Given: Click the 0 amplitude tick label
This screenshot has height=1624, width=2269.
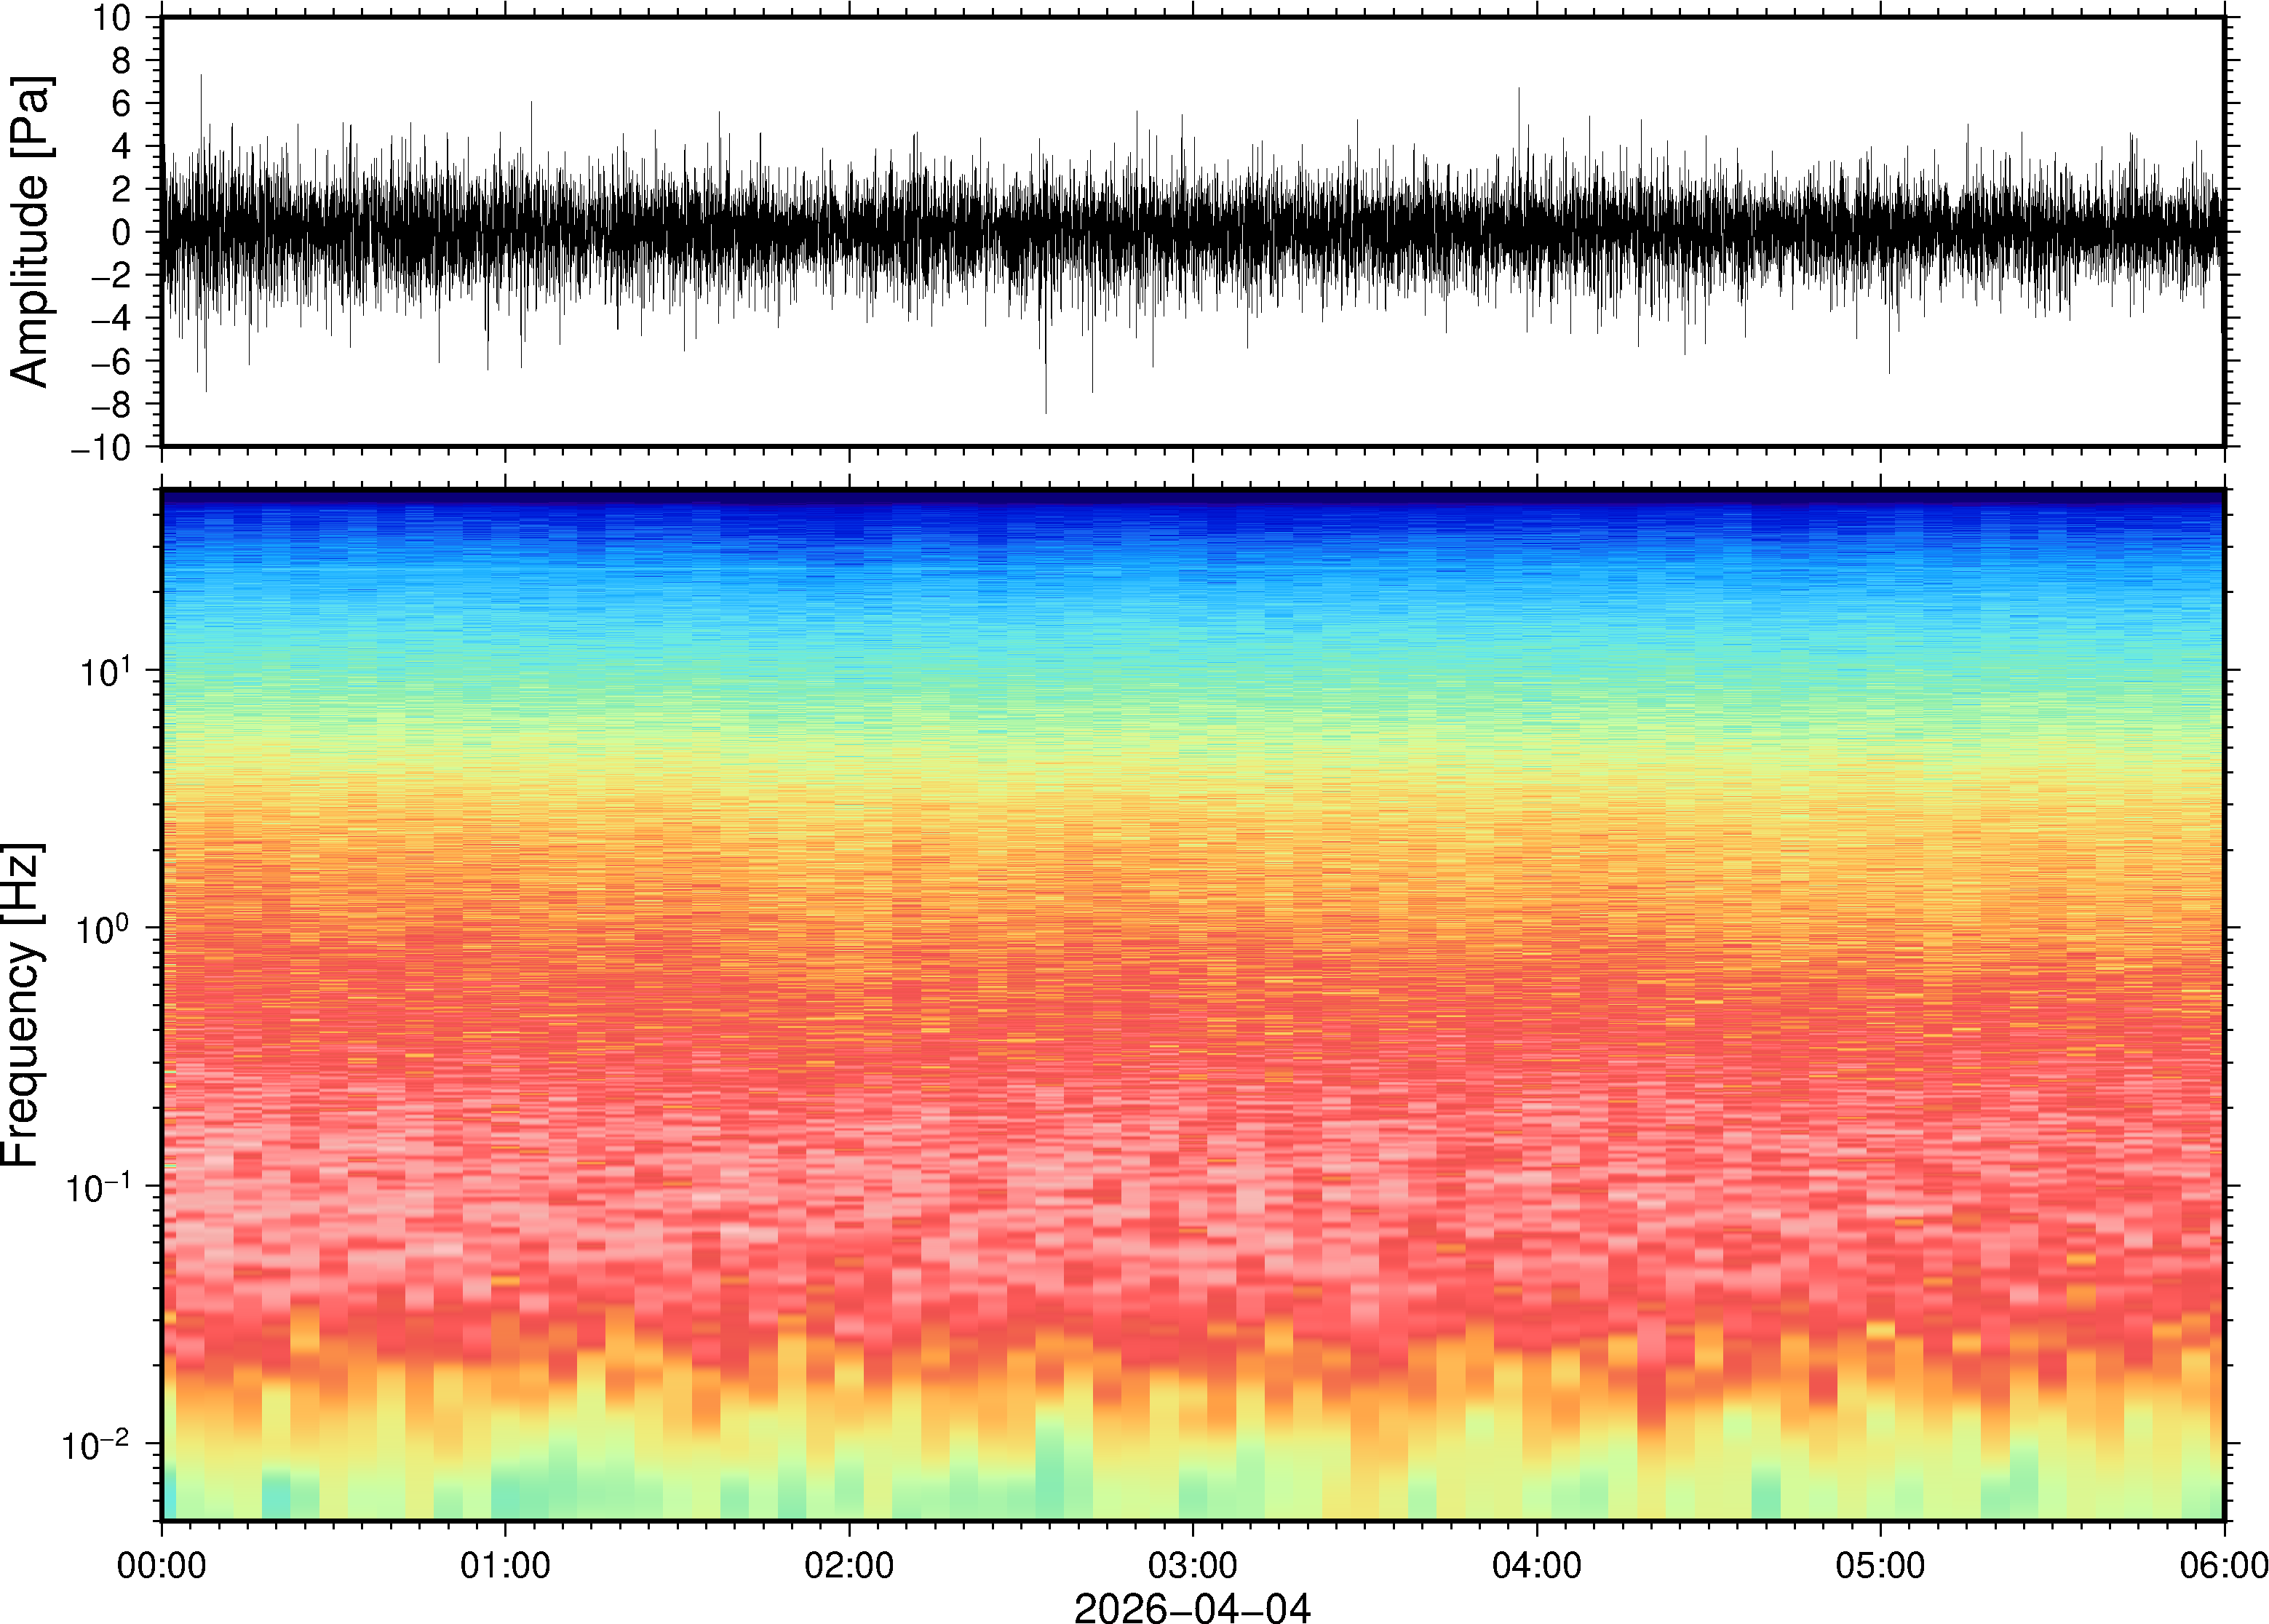Looking at the screenshot, I should tap(121, 233).
